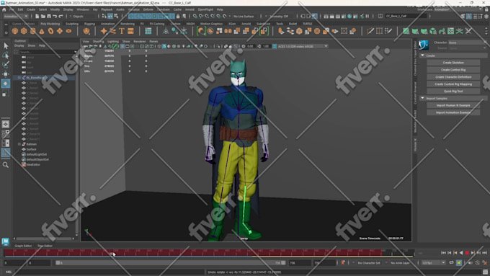490x276 pixels.
Task: Open the Windows menu
Action: coord(83,9)
